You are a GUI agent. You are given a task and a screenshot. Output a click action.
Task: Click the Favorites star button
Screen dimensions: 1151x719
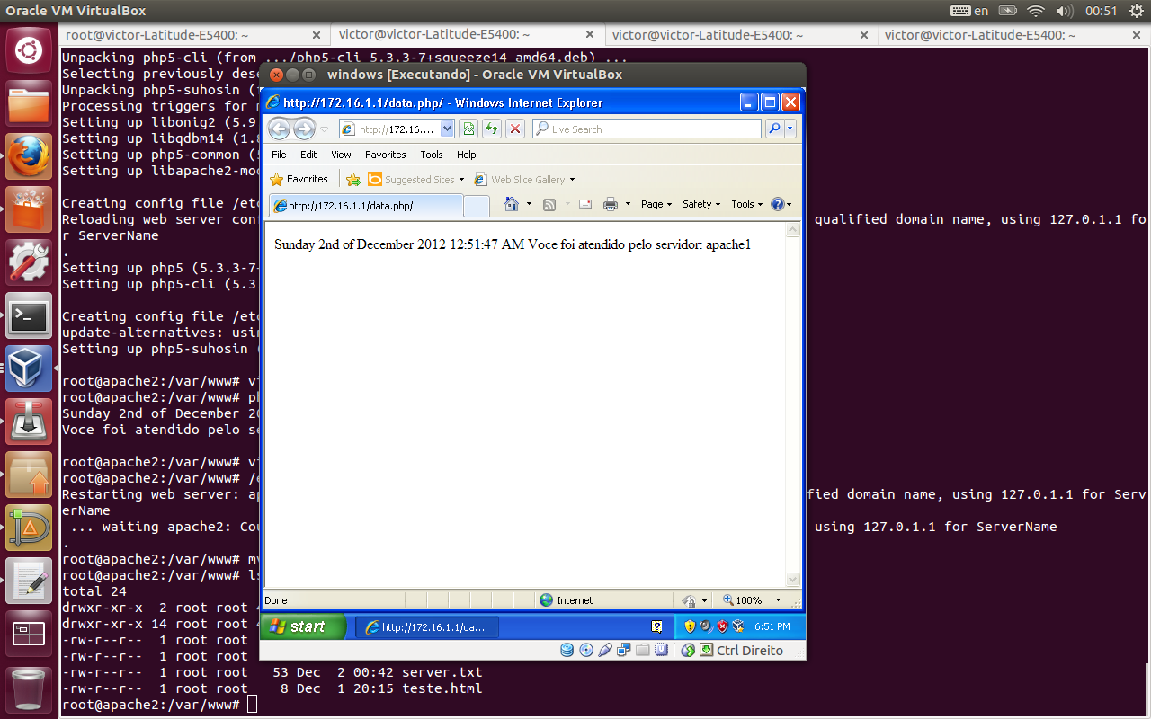(299, 179)
